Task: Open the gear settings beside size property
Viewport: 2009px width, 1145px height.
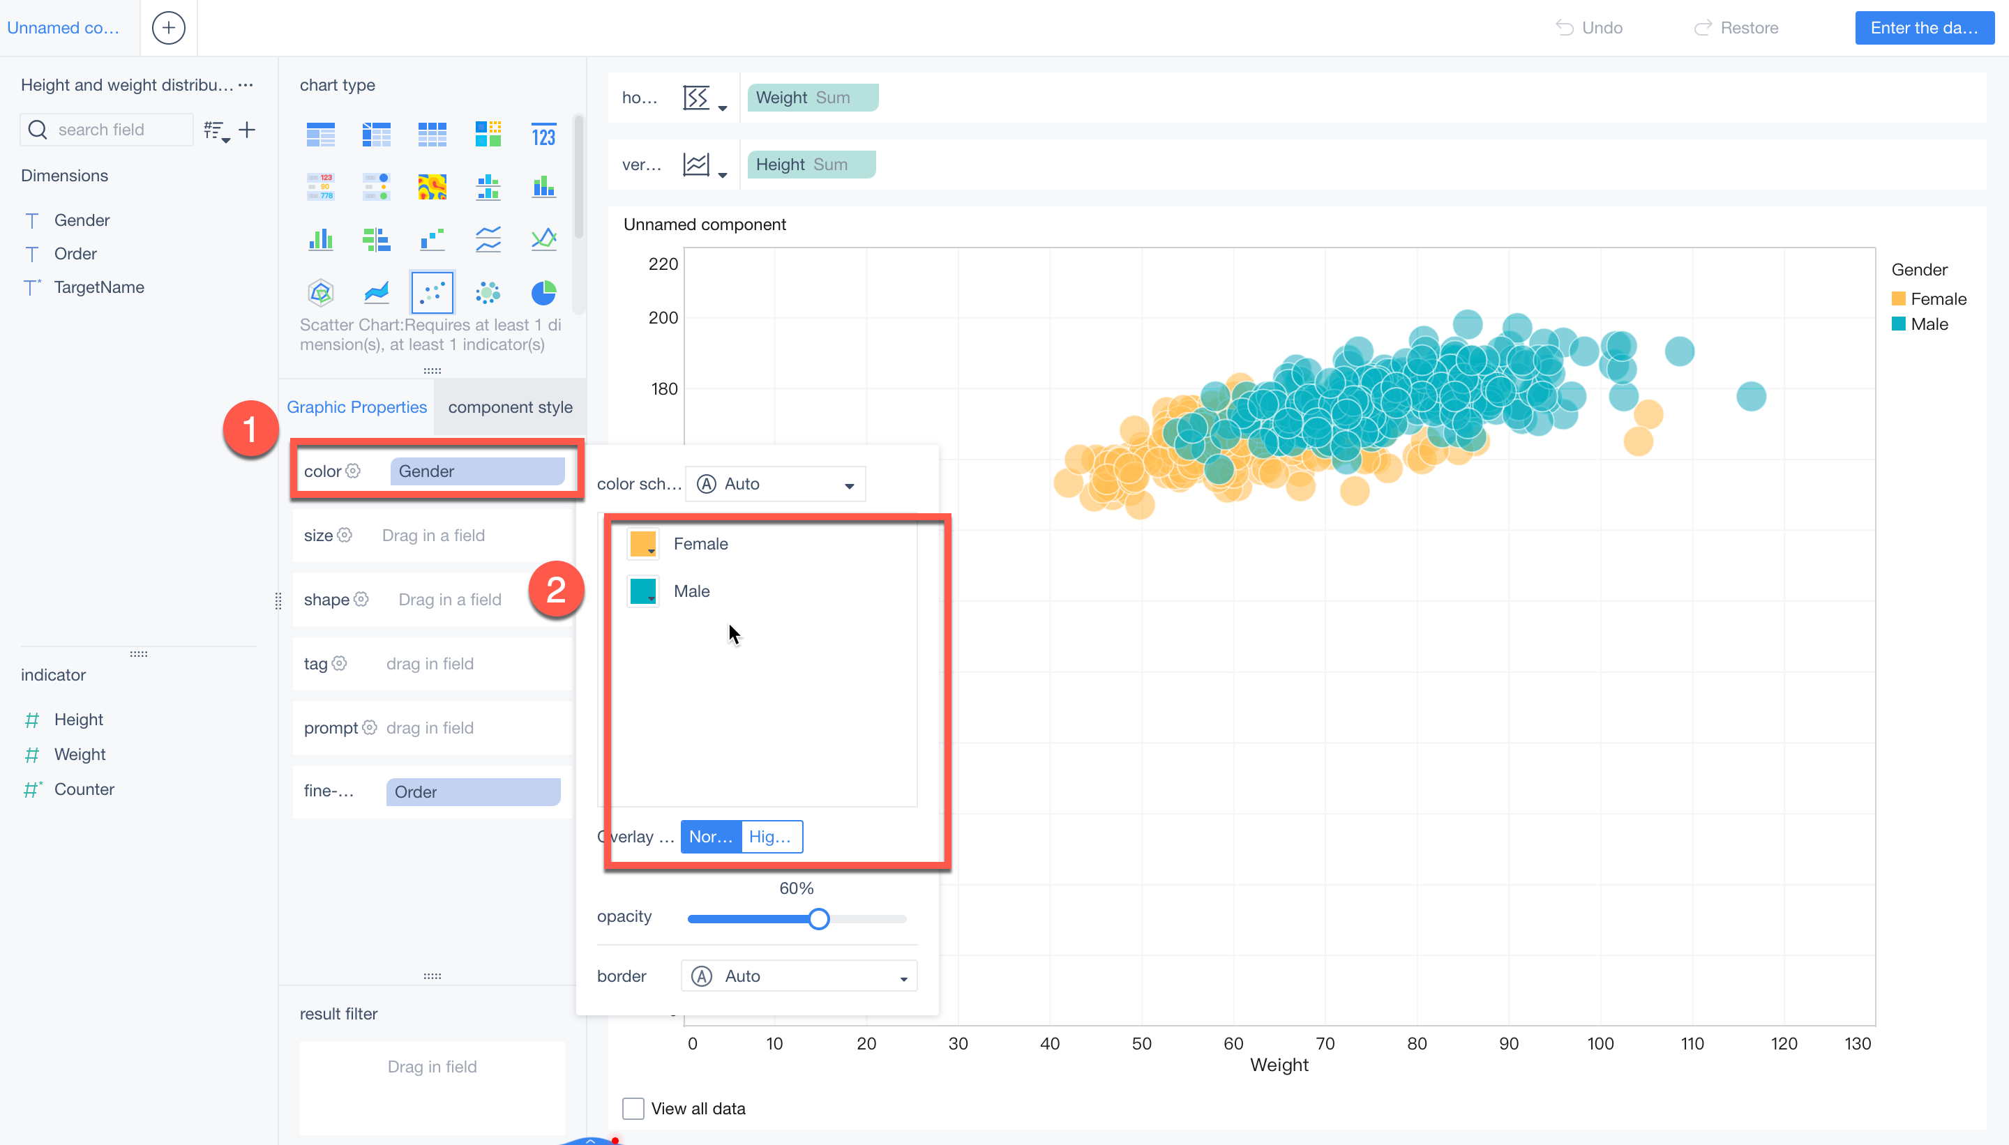Action: click(345, 535)
